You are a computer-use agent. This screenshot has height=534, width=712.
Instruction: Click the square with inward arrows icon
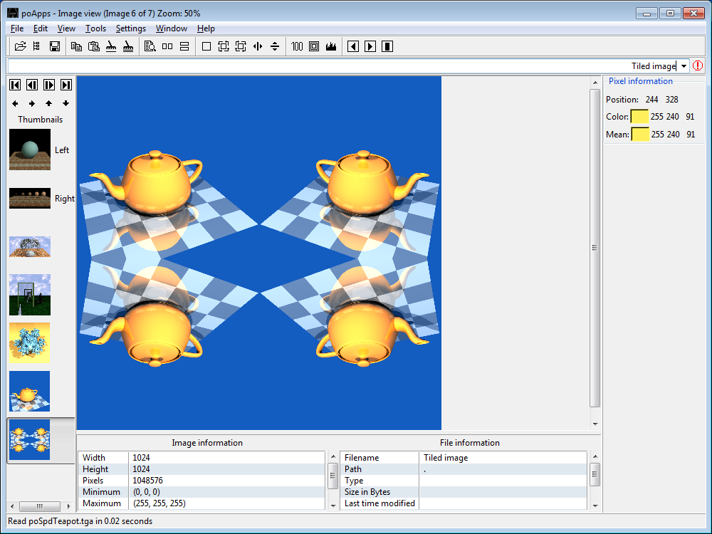pyautogui.click(x=241, y=46)
